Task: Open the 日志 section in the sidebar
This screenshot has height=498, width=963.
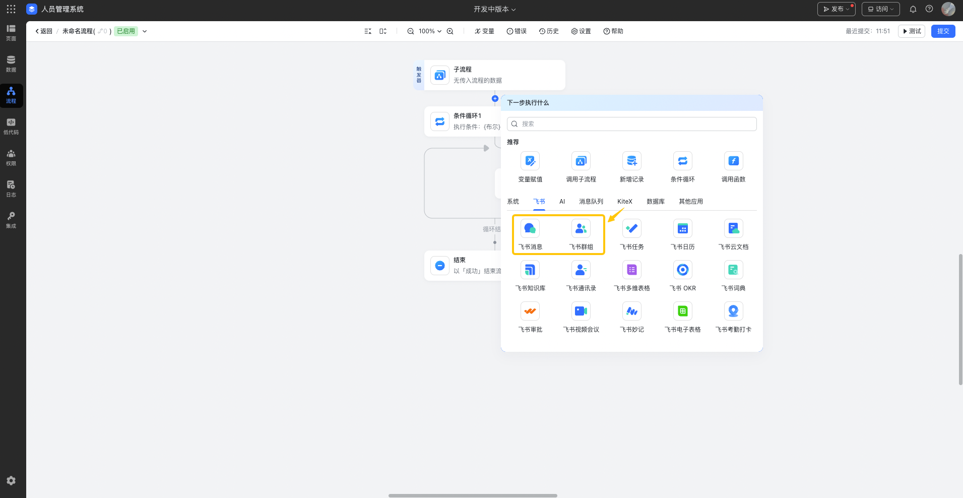Action: tap(11, 189)
